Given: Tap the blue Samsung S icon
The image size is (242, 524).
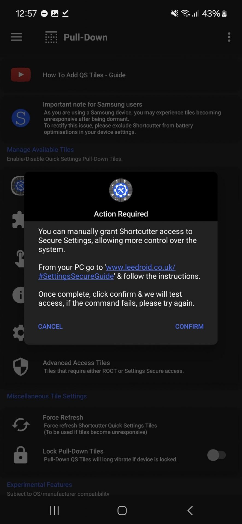Looking at the screenshot, I should click(x=21, y=118).
